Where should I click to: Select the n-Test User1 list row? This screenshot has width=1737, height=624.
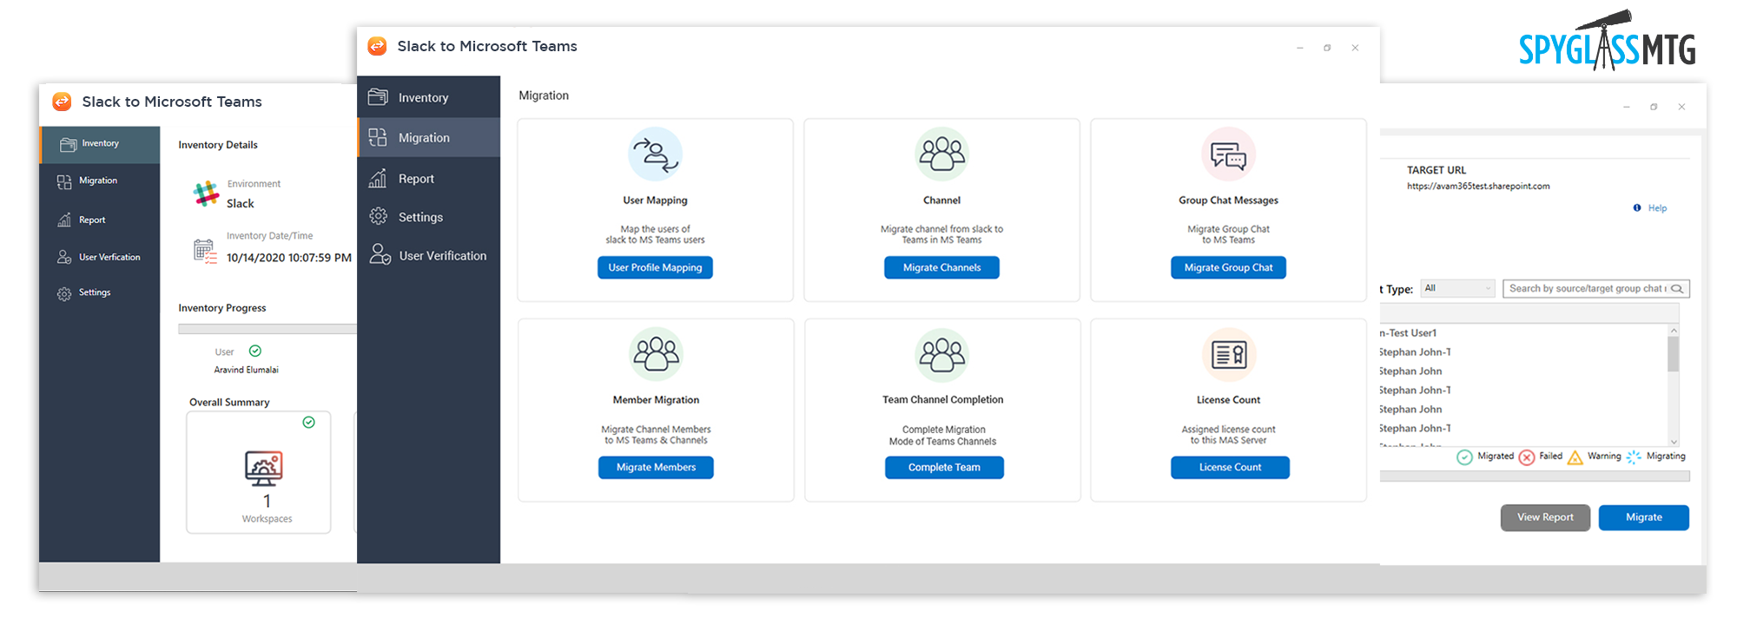point(1523,332)
